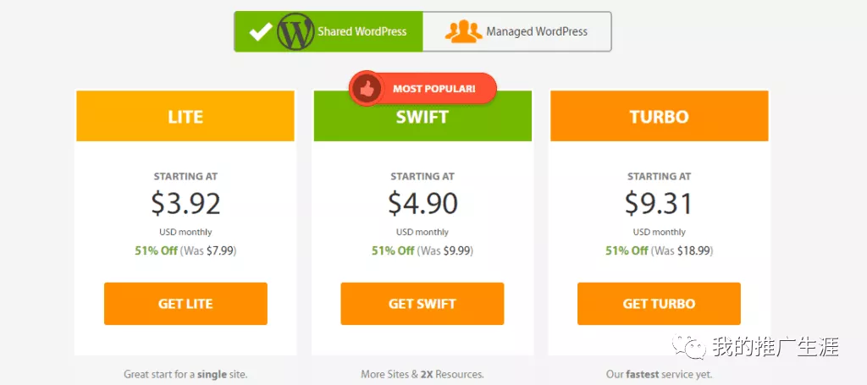Click the white checkmark icon
This screenshot has width=867, height=385.
260,32
